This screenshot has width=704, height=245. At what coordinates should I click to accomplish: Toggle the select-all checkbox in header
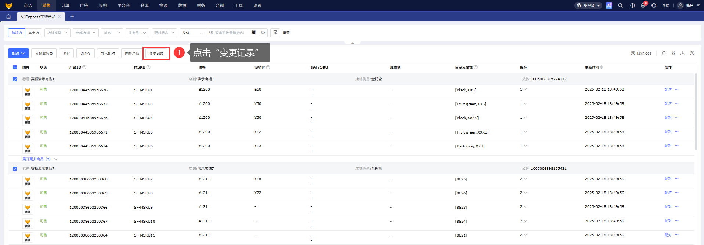15,67
